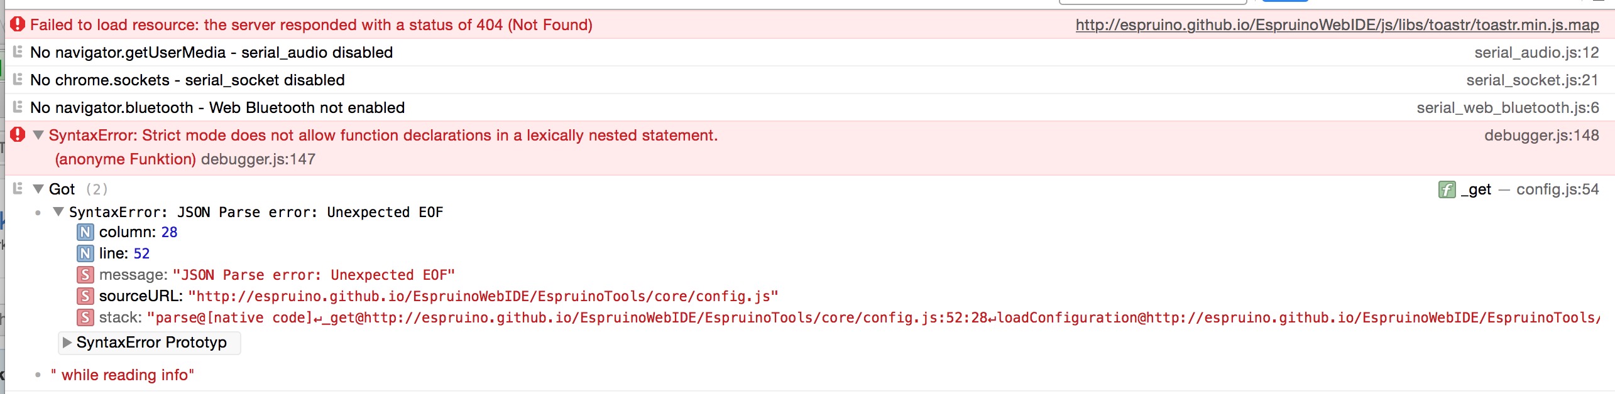Viewport: 1615px width, 394px height.
Task: Collapse the JSON Parse error object
Action: [x=58, y=212]
